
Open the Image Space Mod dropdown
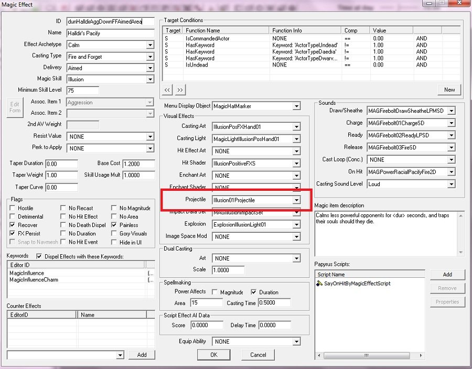pos(296,237)
